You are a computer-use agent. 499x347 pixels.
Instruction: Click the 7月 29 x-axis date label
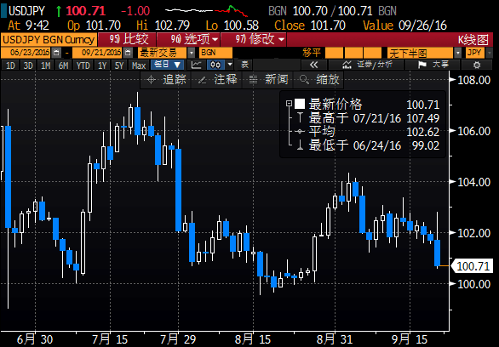(x=178, y=339)
